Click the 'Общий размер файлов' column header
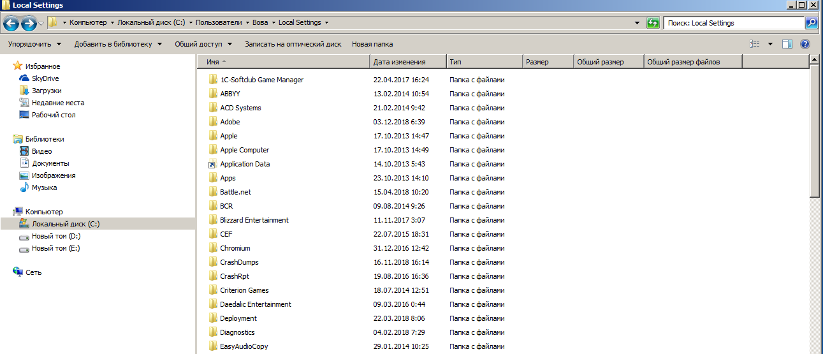 tap(693, 62)
